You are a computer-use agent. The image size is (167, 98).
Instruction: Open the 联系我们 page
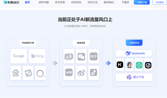pos(109,2)
